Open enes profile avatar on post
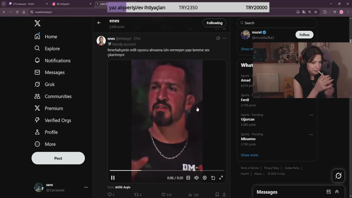The height and width of the screenshot is (198, 352). pyautogui.click(x=101, y=41)
